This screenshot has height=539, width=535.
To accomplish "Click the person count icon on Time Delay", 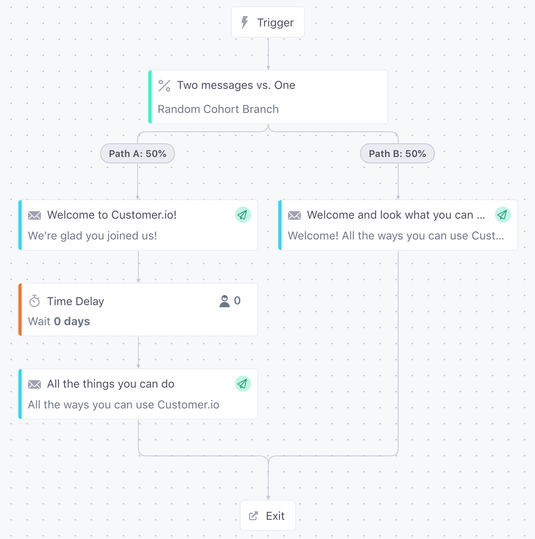I will (x=225, y=301).
